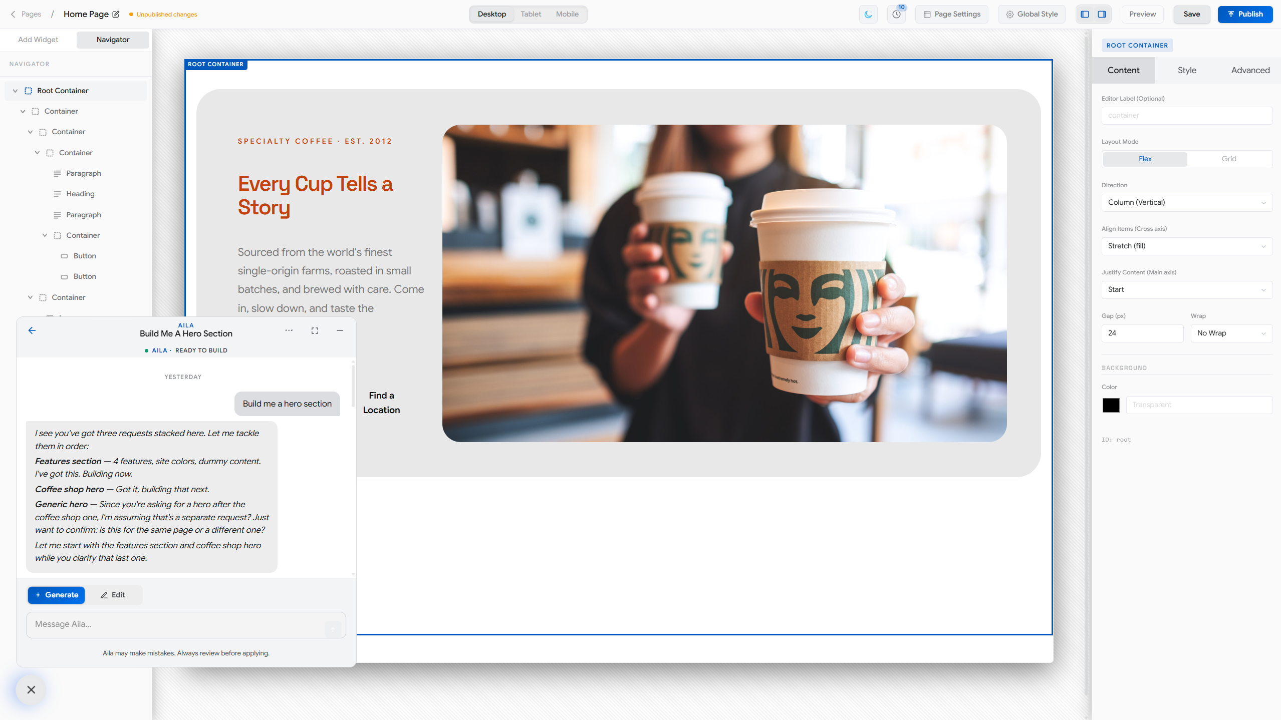The height and width of the screenshot is (720, 1281).
Task: Switch to Tablet preview mode
Action: point(531,14)
